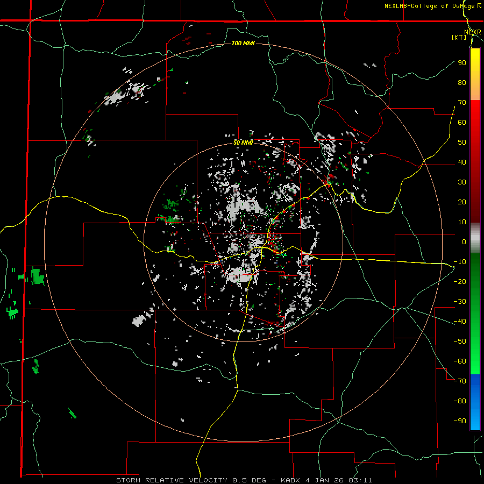Pick the gray zero-velocity segment of the color bar
484x484 pixels.
(475, 238)
